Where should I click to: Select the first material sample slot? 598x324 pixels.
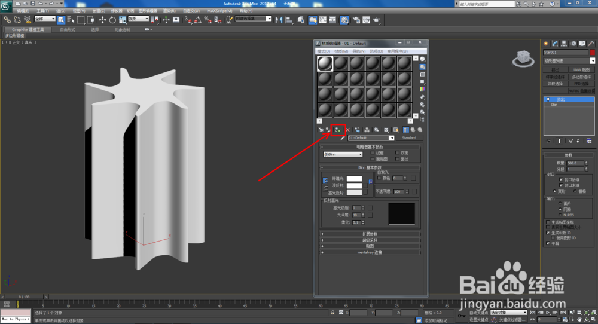coord(325,63)
